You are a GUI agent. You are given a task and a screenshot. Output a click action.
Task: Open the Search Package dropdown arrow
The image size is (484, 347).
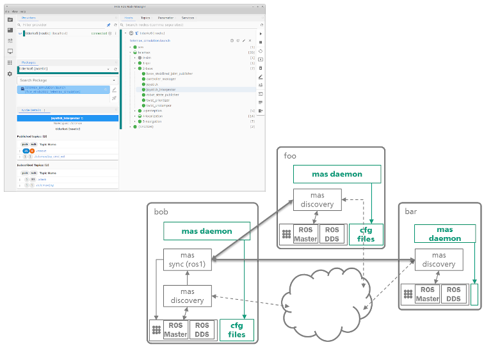[x=114, y=81]
